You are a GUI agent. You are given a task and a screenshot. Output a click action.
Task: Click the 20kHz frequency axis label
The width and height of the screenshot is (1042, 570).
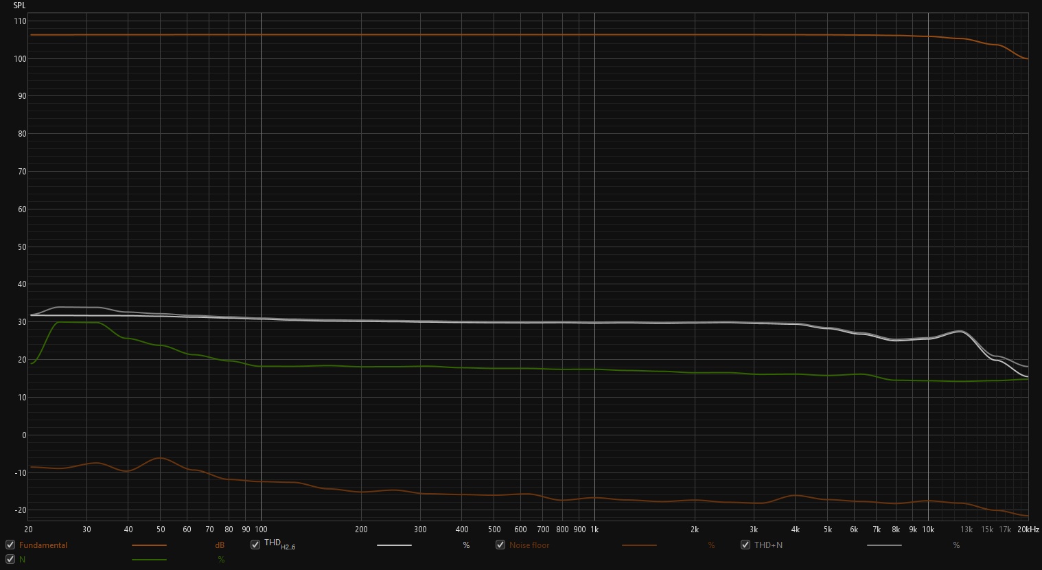tap(1028, 529)
